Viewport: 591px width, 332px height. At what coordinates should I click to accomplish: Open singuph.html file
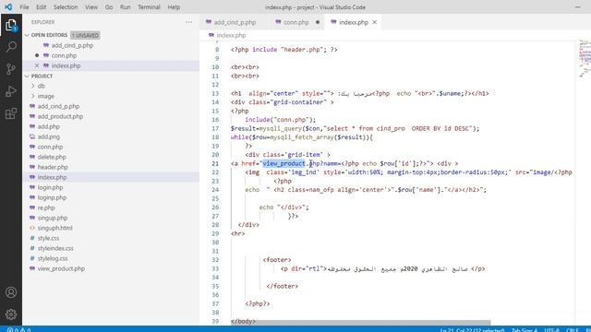(55, 228)
